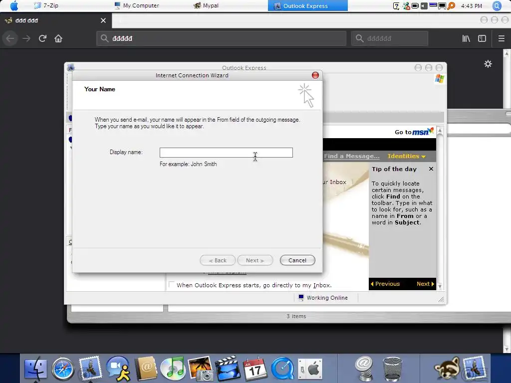This screenshot has height=383, width=511.
Task: Open the blue Spotlight search icon
Action: [497, 6]
